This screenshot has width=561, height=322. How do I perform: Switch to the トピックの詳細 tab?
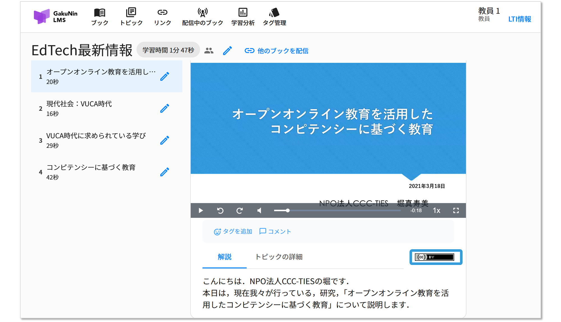point(279,257)
